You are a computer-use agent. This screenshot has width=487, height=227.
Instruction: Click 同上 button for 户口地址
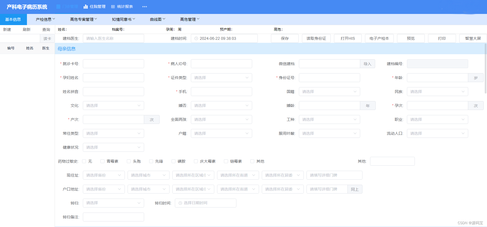[355, 189]
